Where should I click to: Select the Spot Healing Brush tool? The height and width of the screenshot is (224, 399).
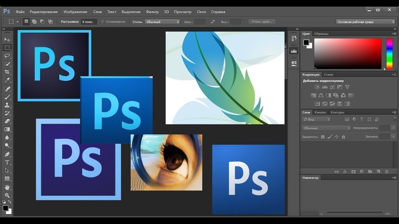click(x=7, y=89)
